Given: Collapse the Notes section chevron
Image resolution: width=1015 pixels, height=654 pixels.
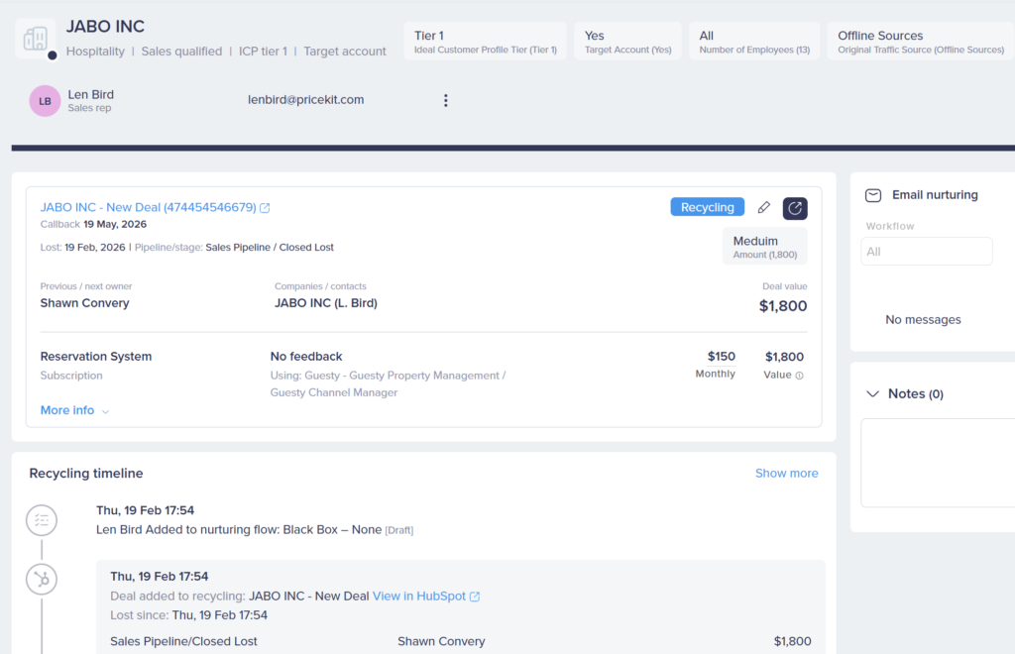Looking at the screenshot, I should pos(872,394).
